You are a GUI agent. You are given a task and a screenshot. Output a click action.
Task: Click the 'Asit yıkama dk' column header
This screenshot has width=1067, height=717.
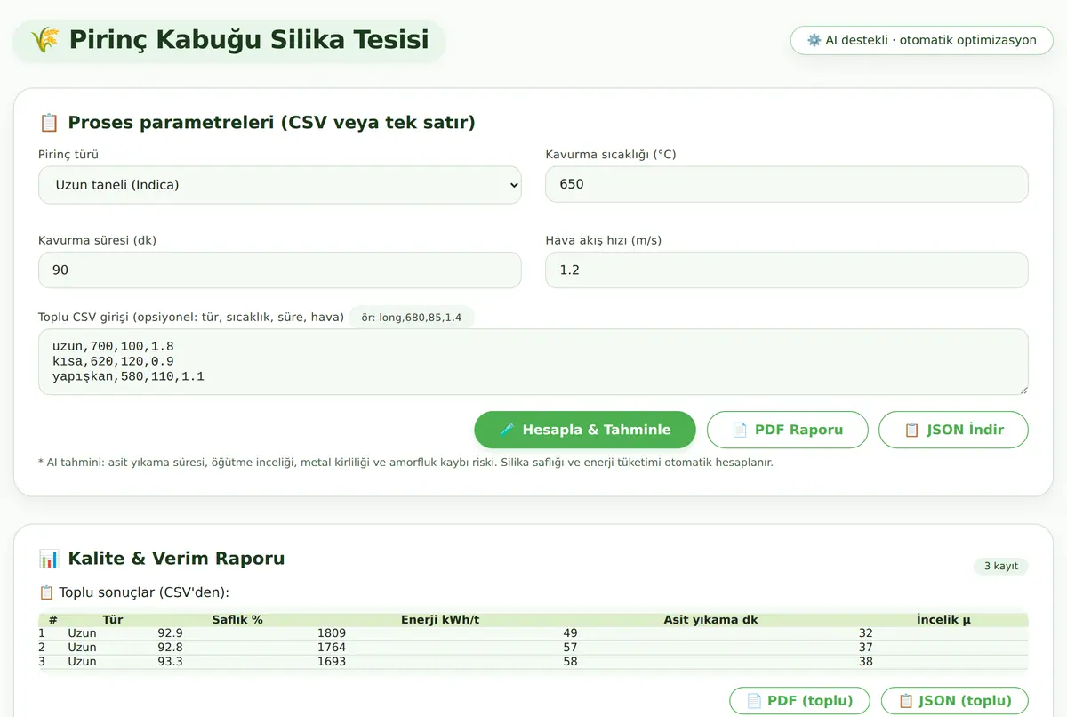[x=711, y=620]
